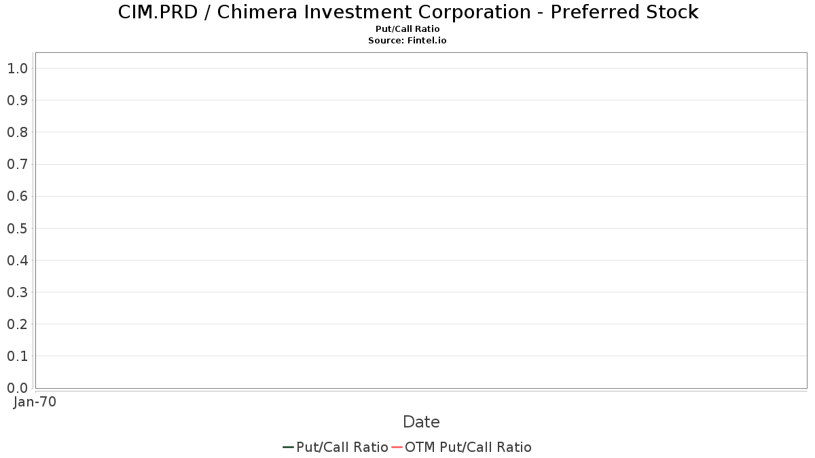Click the Source: Fintel.io text
This screenshot has width=815, height=458.
click(x=407, y=41)
